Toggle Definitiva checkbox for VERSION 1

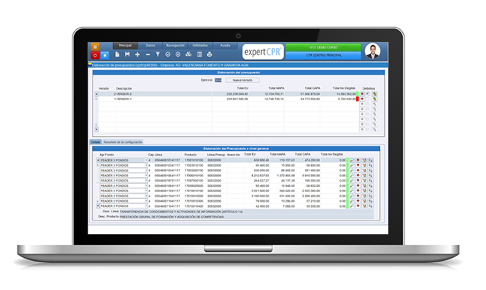click(x=368, y=99)
